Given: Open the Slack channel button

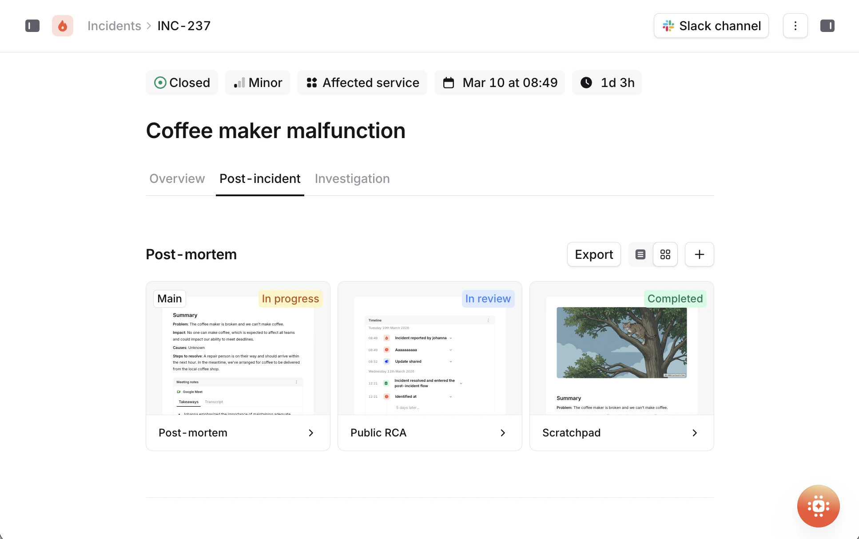Looking at the screenshot, I should point(711,26).
